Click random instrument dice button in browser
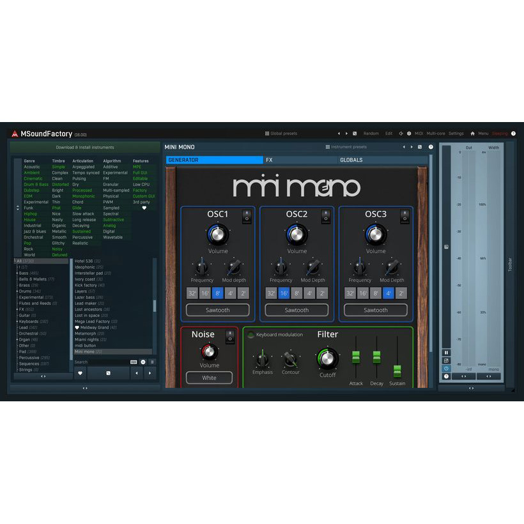Viewport: 524px width, 524px height. pyautogui.click(x=108, y=373)
